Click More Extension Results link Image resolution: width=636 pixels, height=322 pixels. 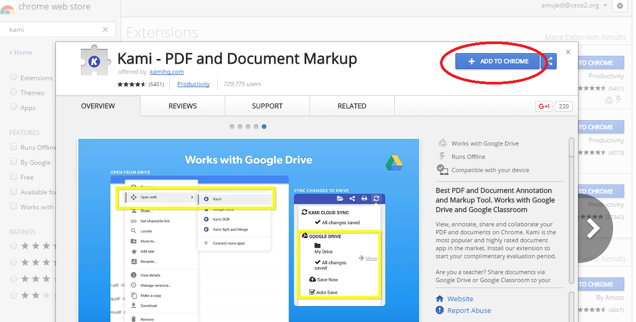click(x=585, y=37)
